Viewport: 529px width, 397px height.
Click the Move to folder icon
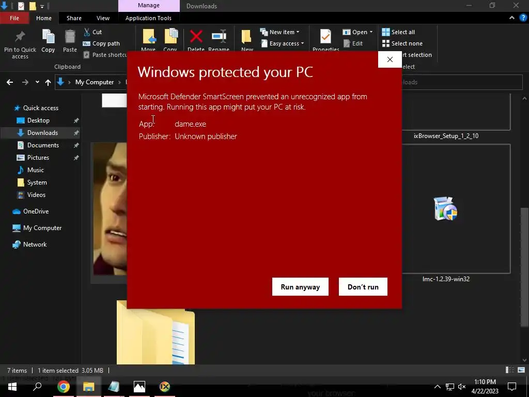tap(149, 37)
